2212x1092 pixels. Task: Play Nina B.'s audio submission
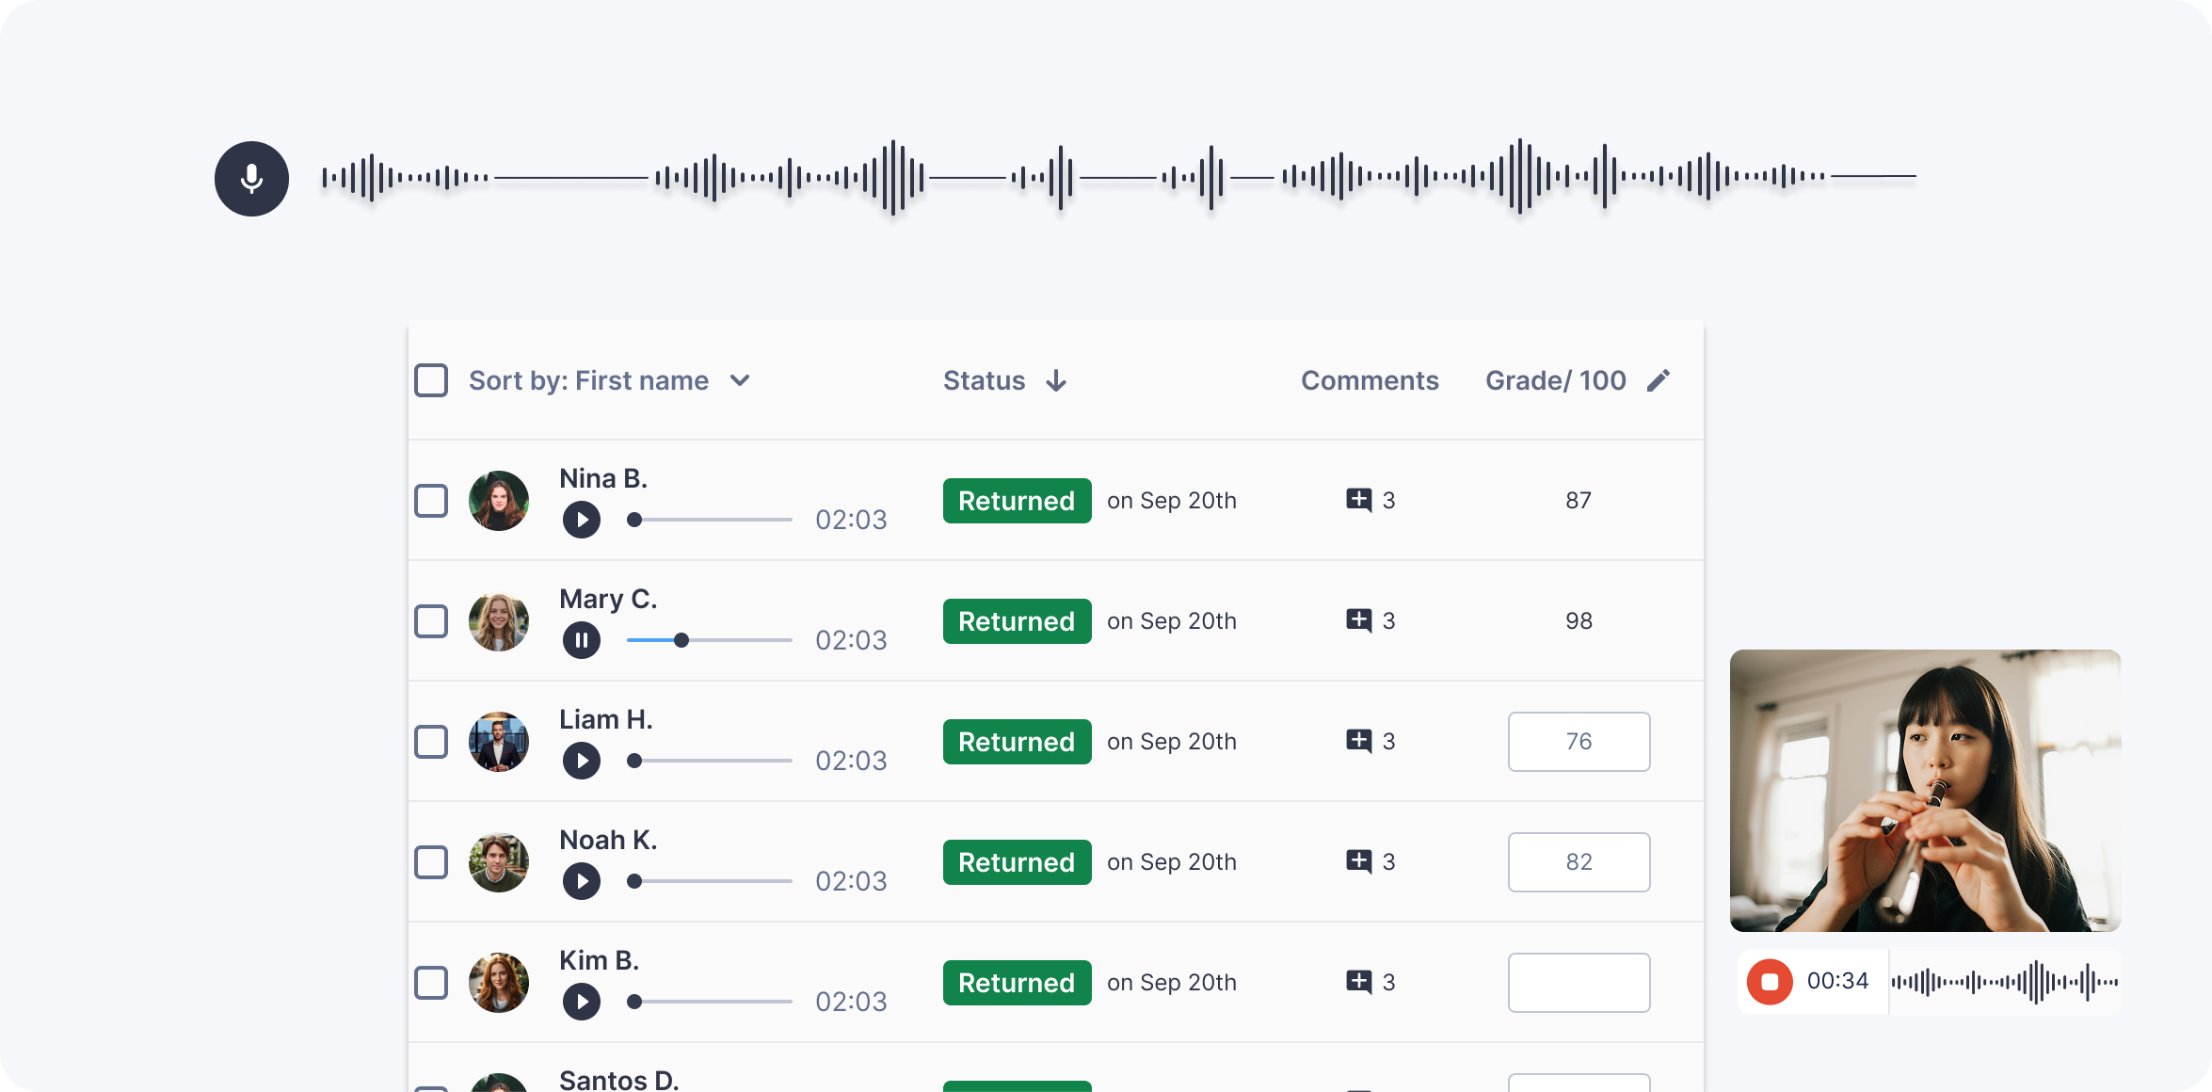pyautogui.click(x=582, y=520)
